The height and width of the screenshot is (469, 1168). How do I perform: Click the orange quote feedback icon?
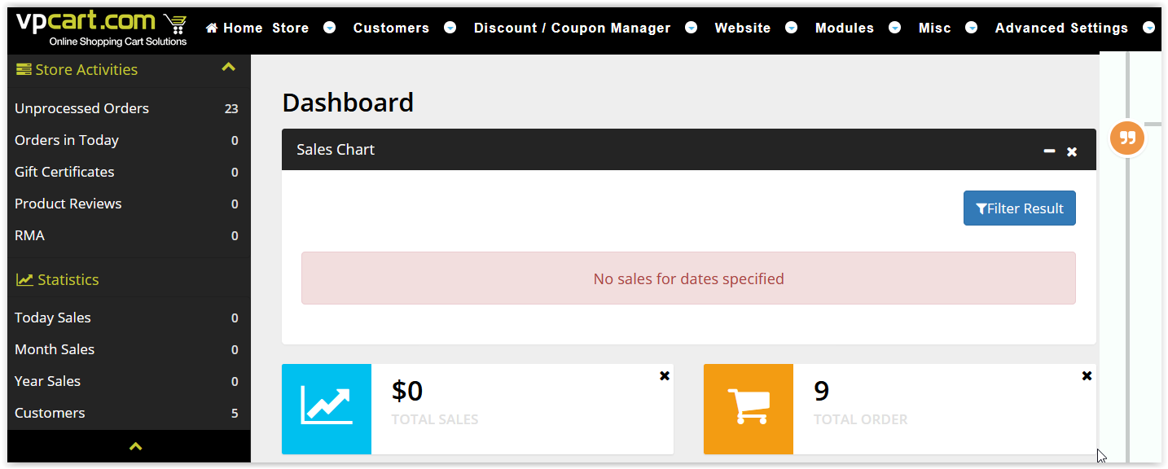(1127, 138)
